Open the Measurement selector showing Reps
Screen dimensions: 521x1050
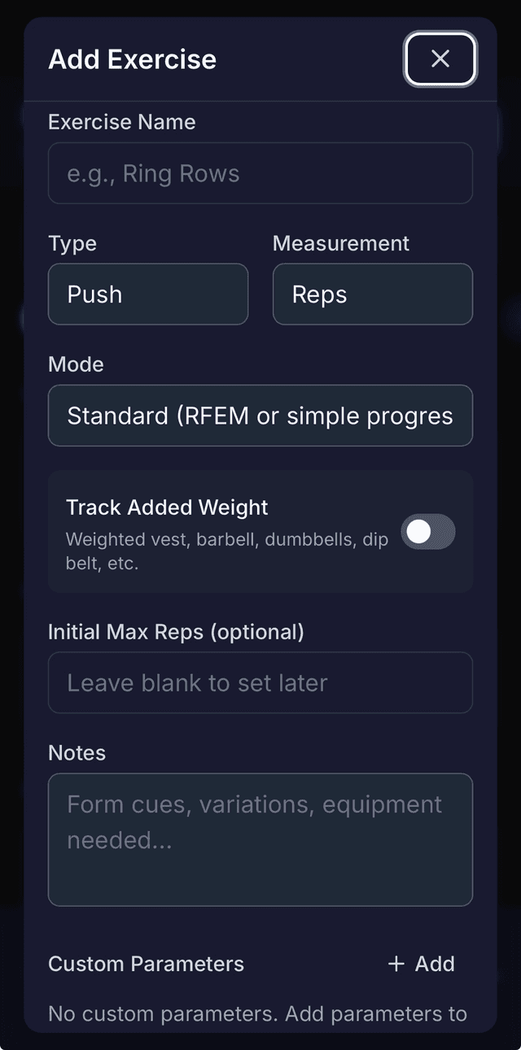[372, 294]
